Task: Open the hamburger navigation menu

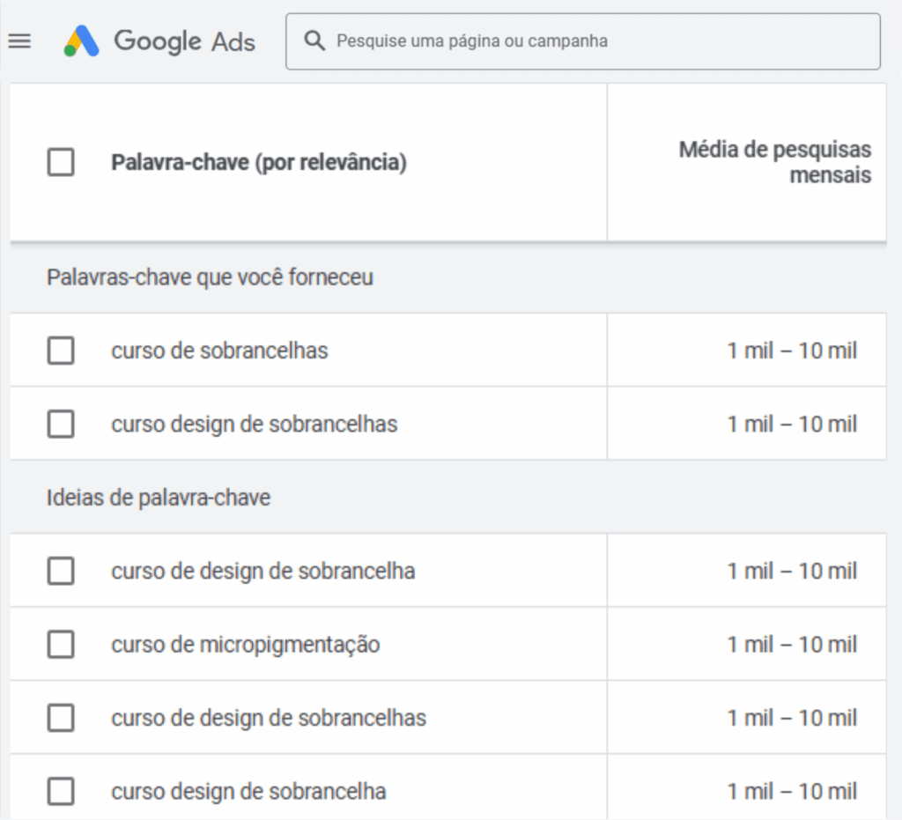Action: 19,41
